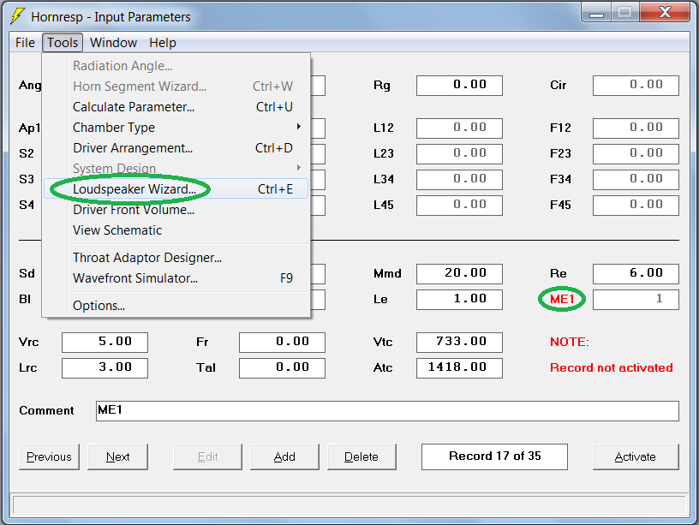
Task: Choose View Schematic from the menu
Action: point(176,230)
